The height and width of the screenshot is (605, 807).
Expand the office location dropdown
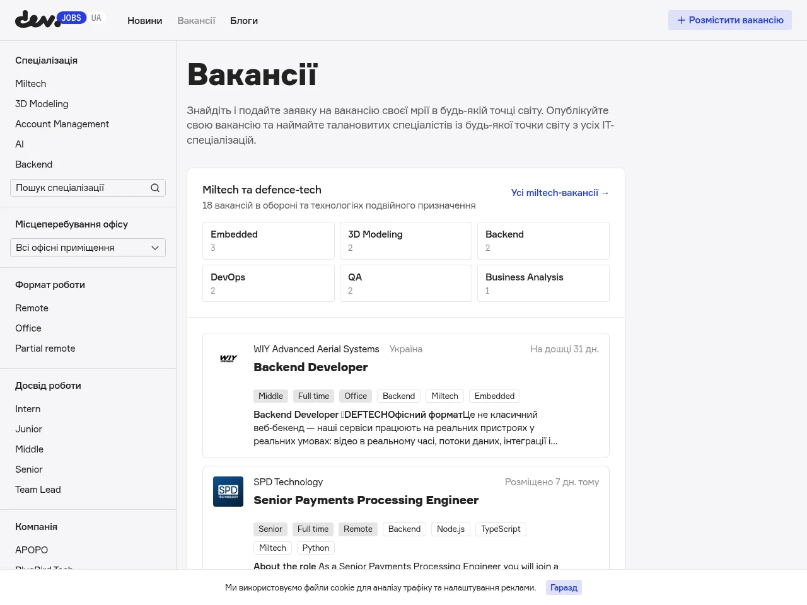pos(88,248)
